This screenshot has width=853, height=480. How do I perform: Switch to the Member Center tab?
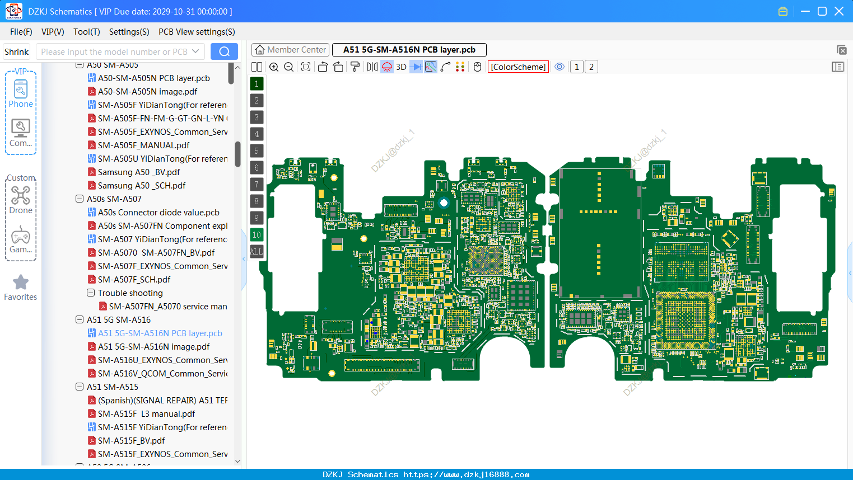tap(290, 50)
